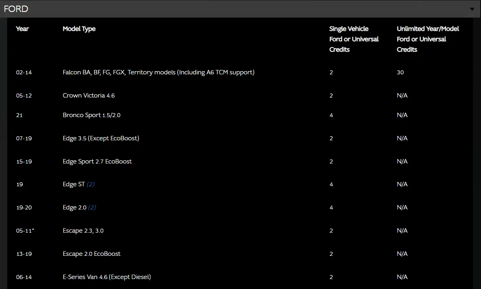The height and width of the screenshot is (289, 481).
Task: Click the Year column header
Action: tap(22, 29)
